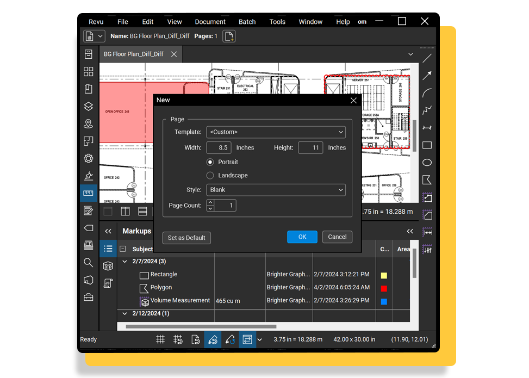Viewport: 529px width, 378px height.
Task: Open the document tabs list chevron
Action: [x=410, y=54]
